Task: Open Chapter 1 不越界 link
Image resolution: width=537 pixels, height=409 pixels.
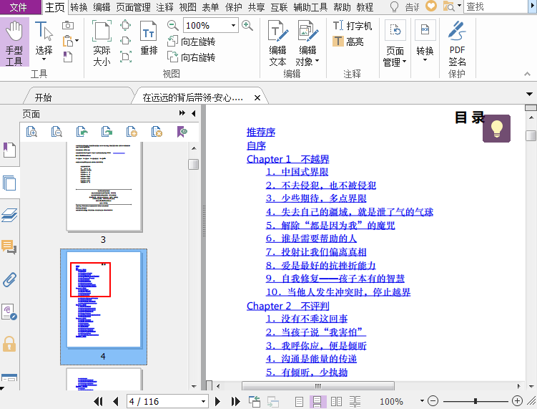Action: 287,159
